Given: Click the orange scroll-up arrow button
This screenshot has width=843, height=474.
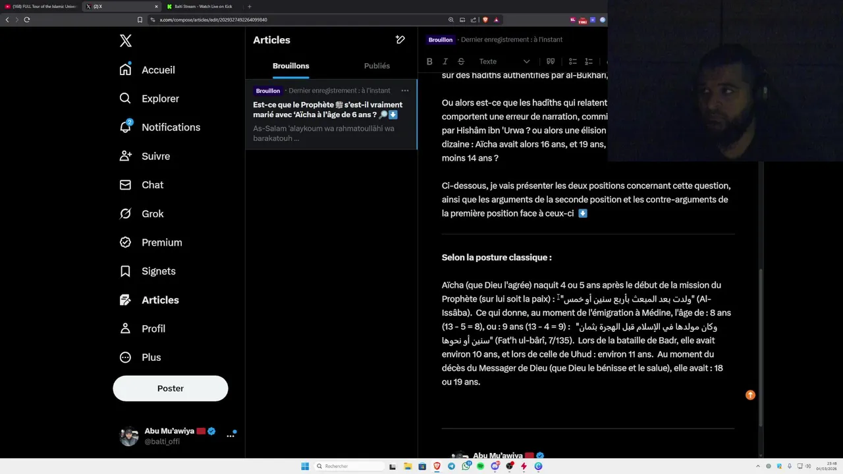Looking at the screenshot, I should pos(750,395).
